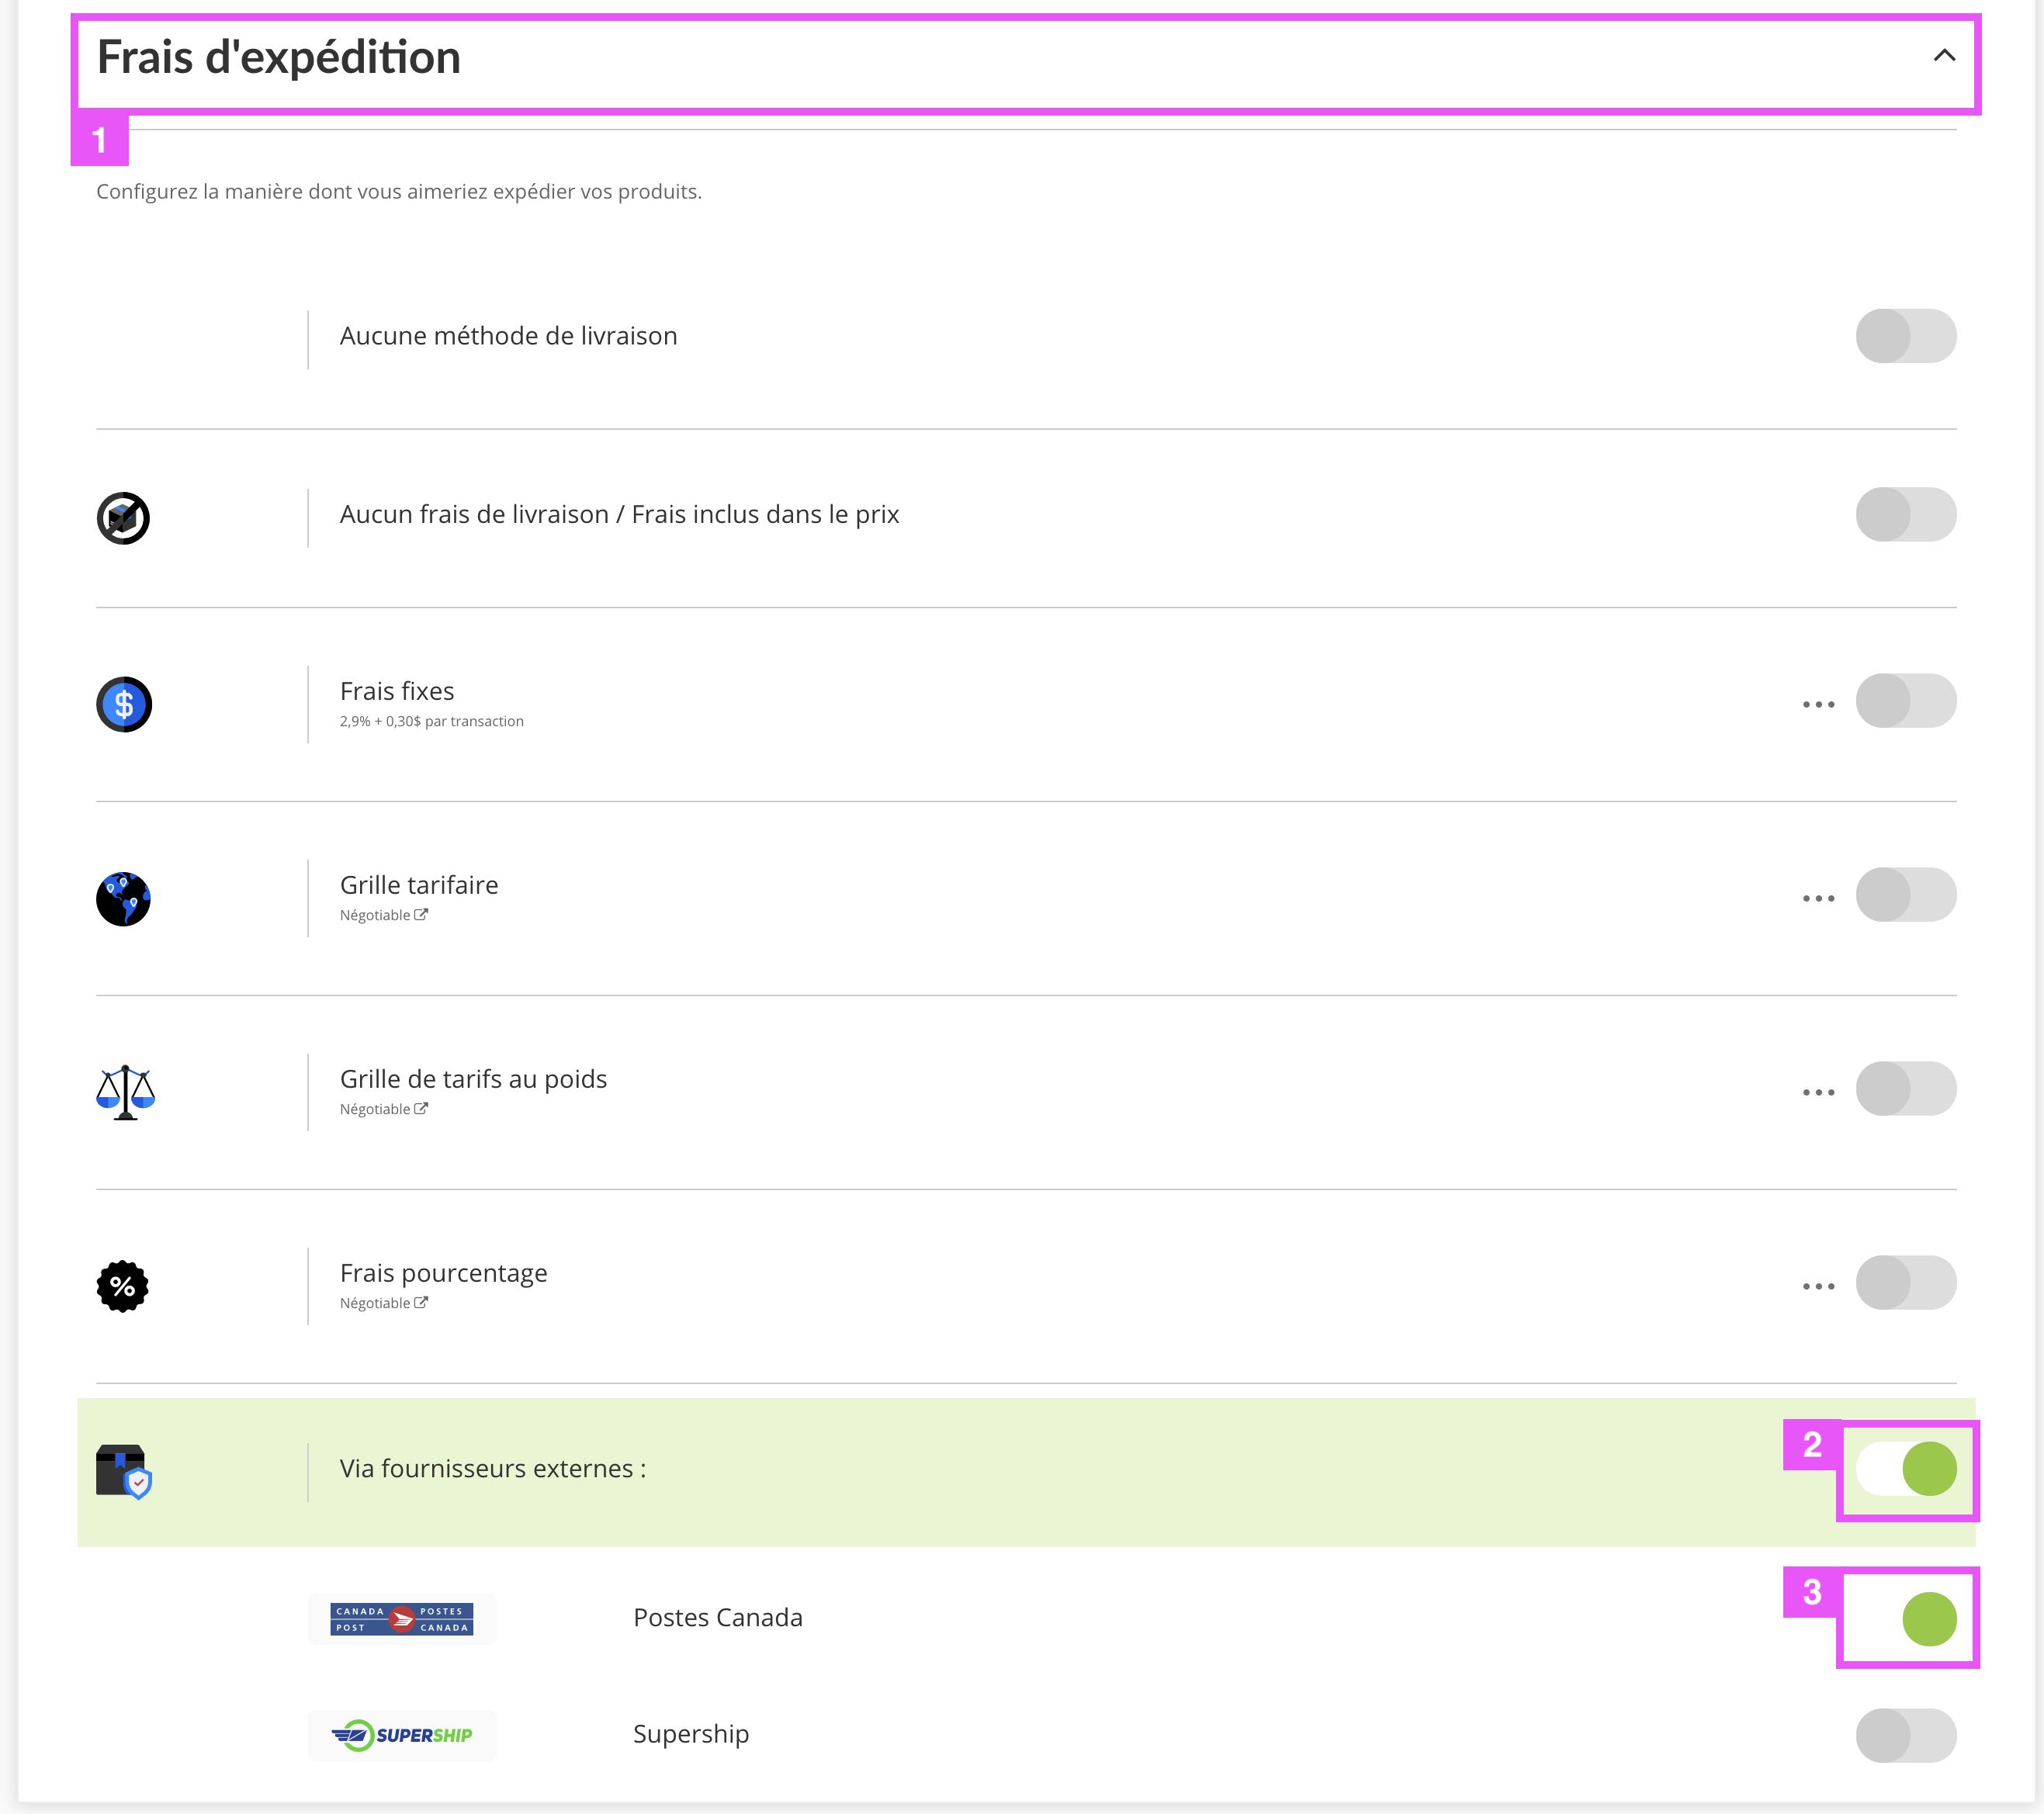Open the Frais fixes three-dot menu
Screen dimensions: 2044x1814
pyautogui.click(x=1818, y=704)
